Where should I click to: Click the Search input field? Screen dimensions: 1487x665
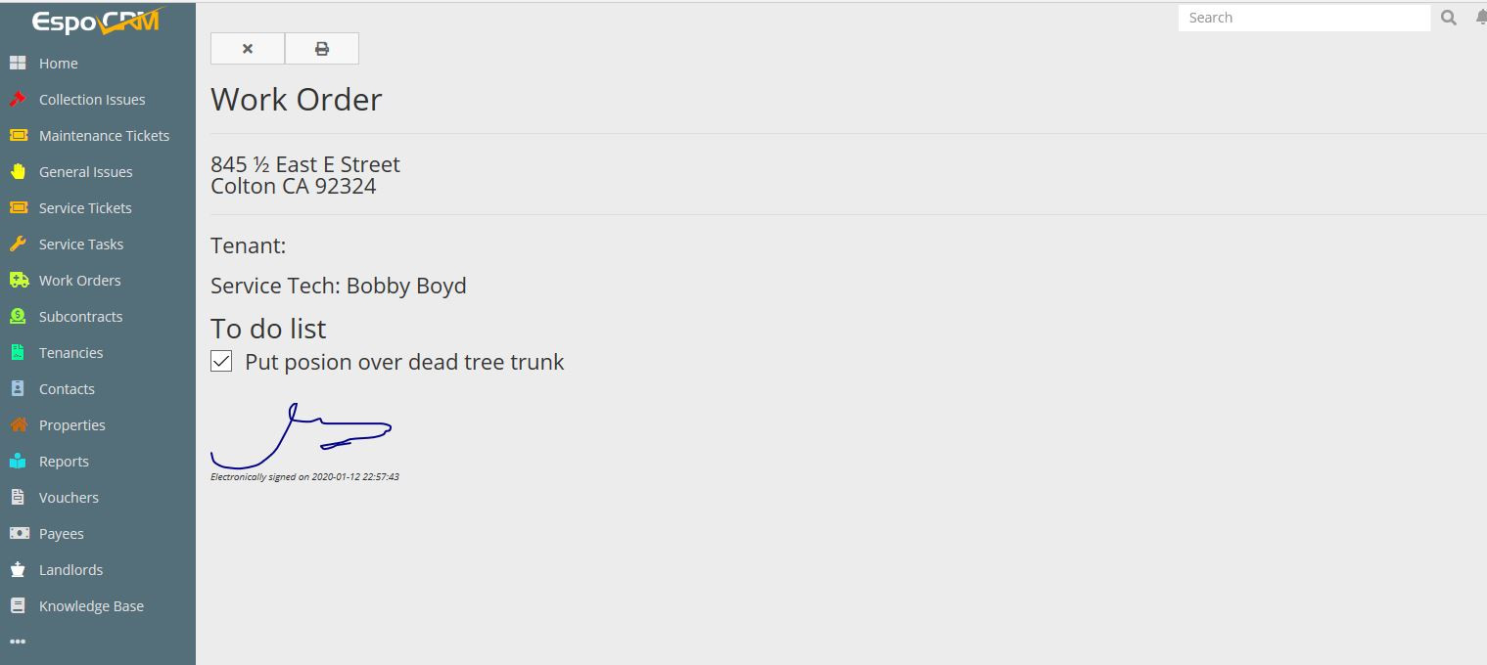[1304, 18]
